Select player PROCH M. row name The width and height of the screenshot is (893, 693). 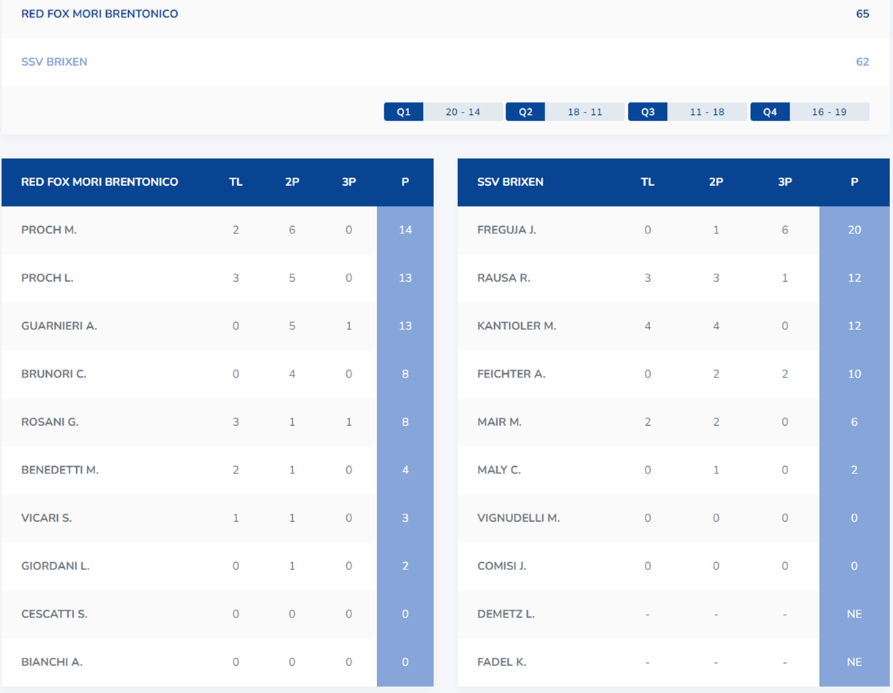click(49, 230)
